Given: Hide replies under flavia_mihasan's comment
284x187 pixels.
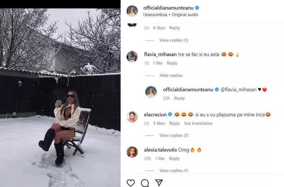Looking at the screenshot, I should tap(171, 76).
